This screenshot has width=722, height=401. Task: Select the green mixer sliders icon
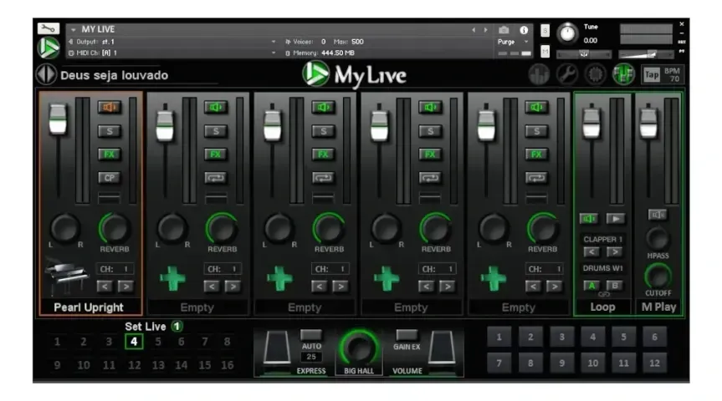point(623,74)
